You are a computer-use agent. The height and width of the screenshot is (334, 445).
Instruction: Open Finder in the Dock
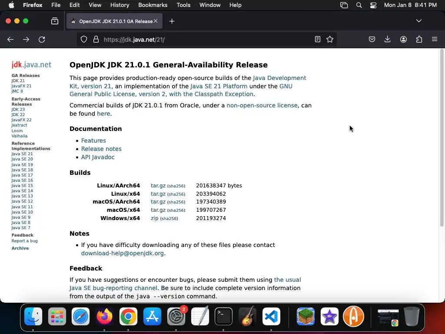[33, 317]
